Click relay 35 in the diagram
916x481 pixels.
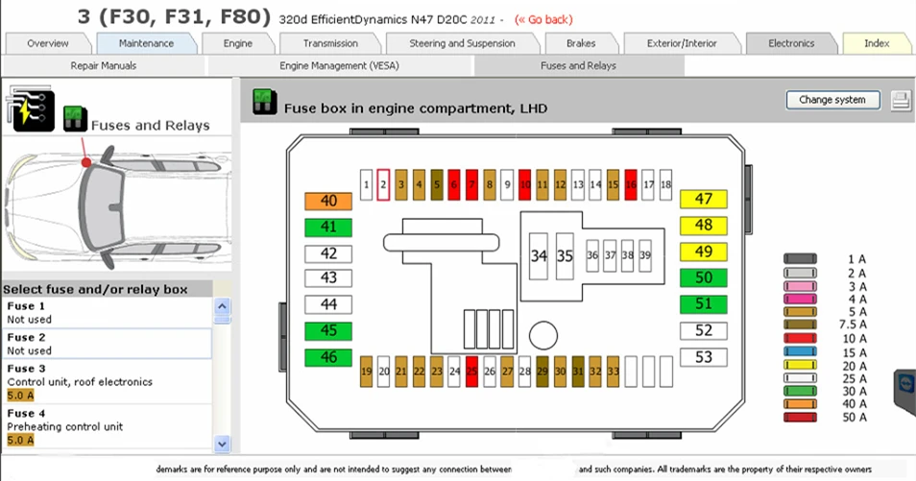click(x=565, y=255)
